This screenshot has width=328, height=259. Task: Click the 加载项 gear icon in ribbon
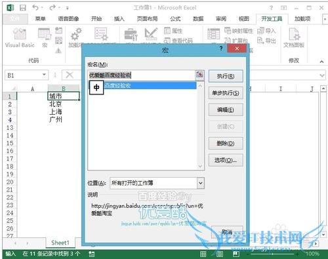coord(75,34)
